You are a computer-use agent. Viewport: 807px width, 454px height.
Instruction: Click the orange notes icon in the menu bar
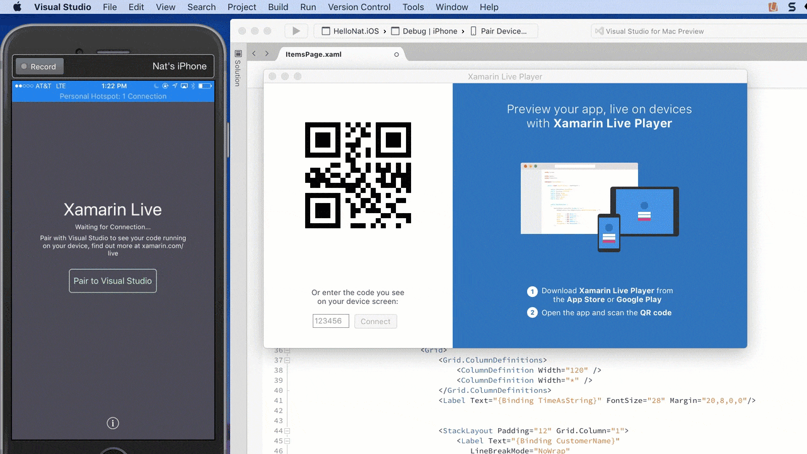pyautogui.click(x=772, y=7)
